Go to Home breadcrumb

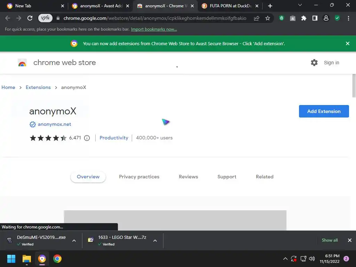pos(8,87)
